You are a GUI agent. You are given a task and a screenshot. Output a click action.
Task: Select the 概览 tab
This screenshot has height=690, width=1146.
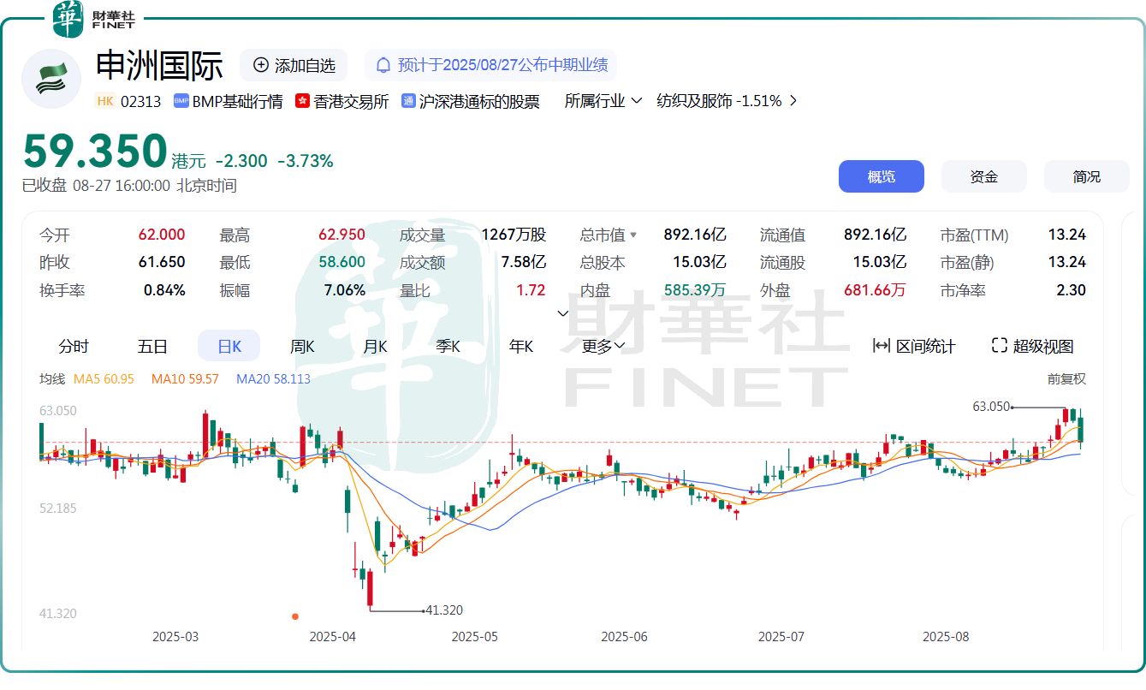pyautogui.click(x=882, y=176)
